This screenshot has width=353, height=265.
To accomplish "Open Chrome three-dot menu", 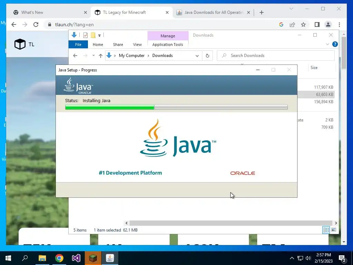I will click(339, 24).
